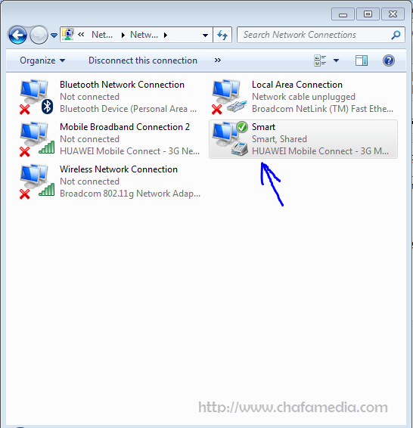The width and height of the screenshot is (413, 428).
Task: Click the greyed Forward navigation arrow
Action: click(x=39, y=35)
